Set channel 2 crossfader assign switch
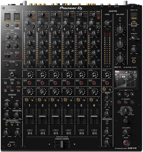Image resolution: width=143 pixels, height=152 pixels. coord(43,133)
